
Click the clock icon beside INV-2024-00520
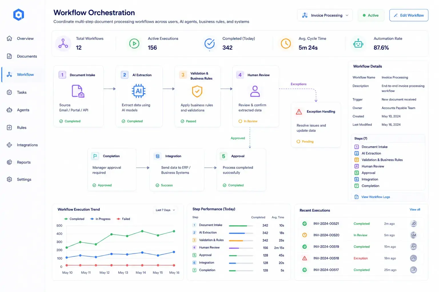click(305, 235)
